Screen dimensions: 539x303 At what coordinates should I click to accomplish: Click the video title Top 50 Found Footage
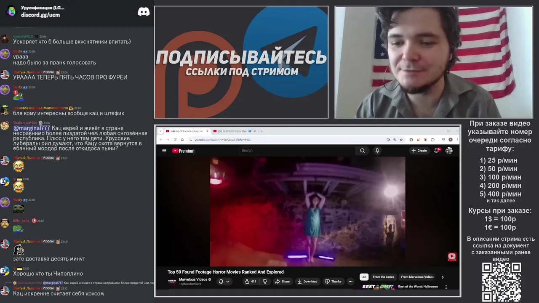coord(226,272)
